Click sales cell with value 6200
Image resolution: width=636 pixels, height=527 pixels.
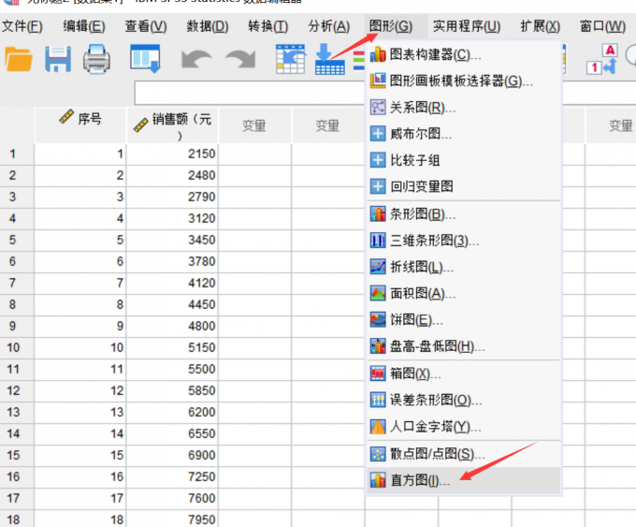(x=172, y=412)
